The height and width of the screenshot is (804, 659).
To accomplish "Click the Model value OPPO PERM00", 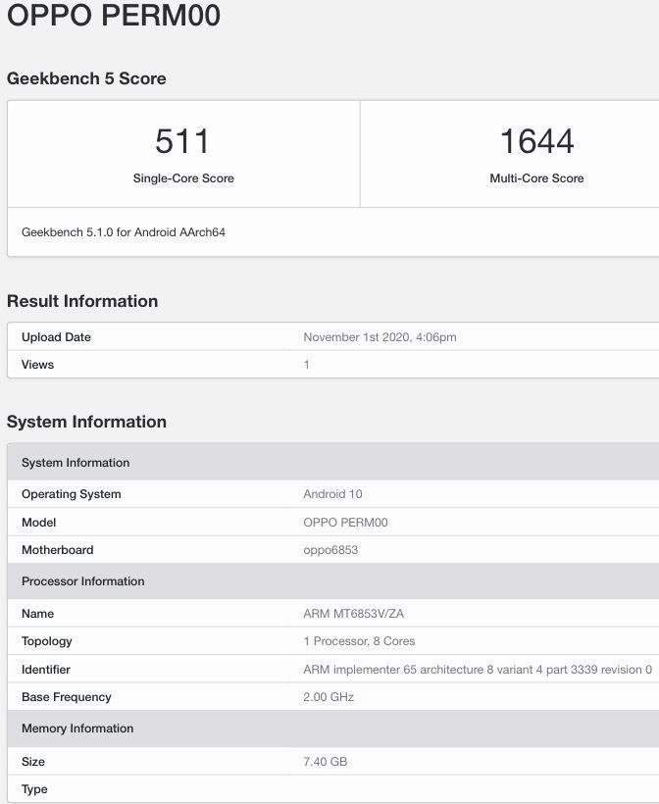I will tap(345, 523).
